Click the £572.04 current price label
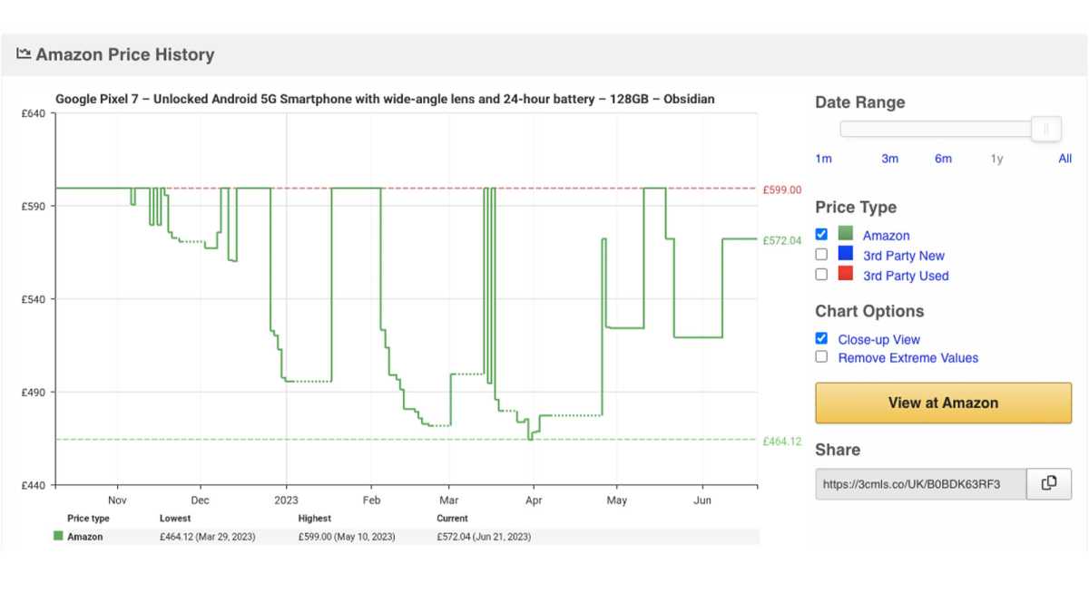 coord(782,240)
